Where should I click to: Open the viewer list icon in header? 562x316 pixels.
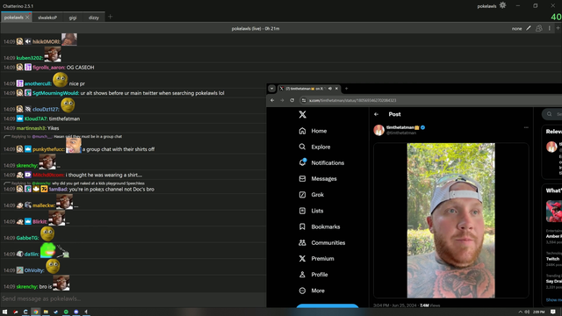pos(538,28)
